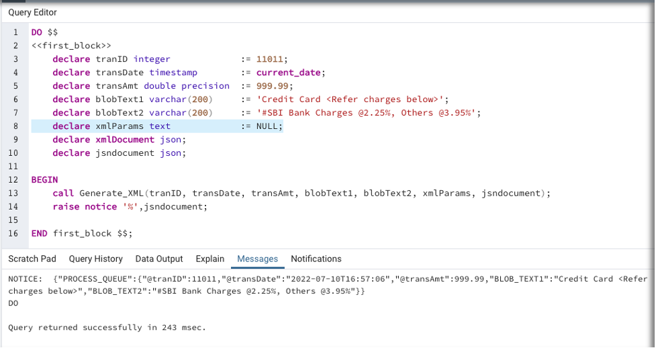Show the Data Output tab
This screenshot has height=348, width=656.
[x=159, y=259]
